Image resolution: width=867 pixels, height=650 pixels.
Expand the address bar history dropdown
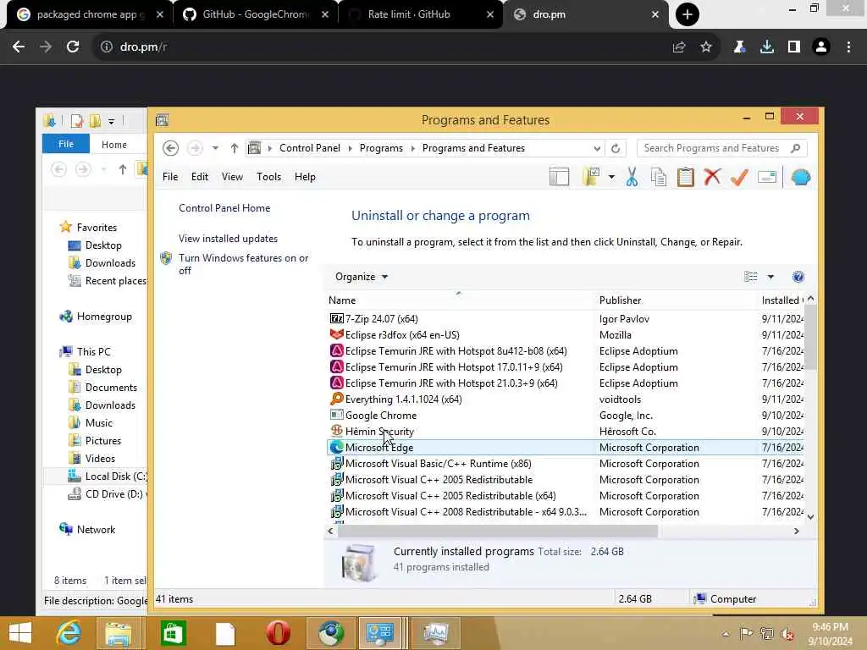tap(597, 148)
